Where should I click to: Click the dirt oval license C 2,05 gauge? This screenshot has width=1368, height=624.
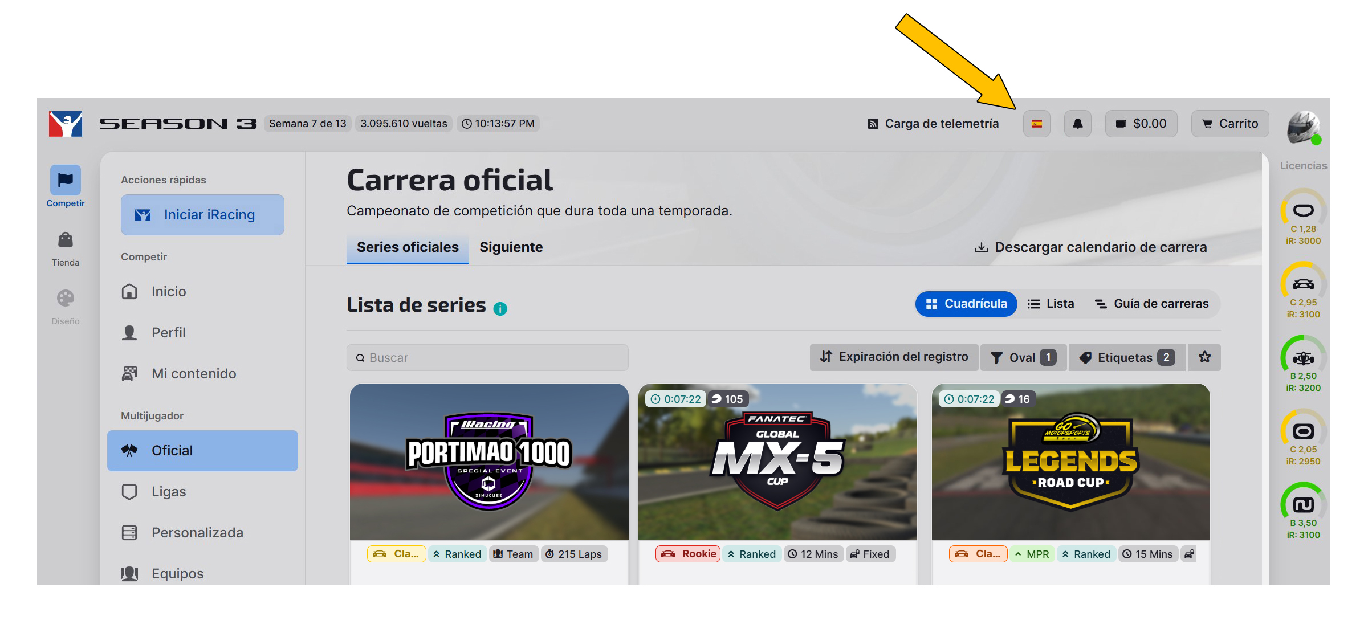pos(1303,437)
